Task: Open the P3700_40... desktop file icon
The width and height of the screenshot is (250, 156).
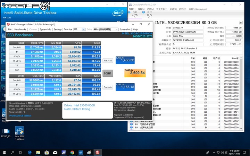Action: pyautogui.click(x=6, y=133)
